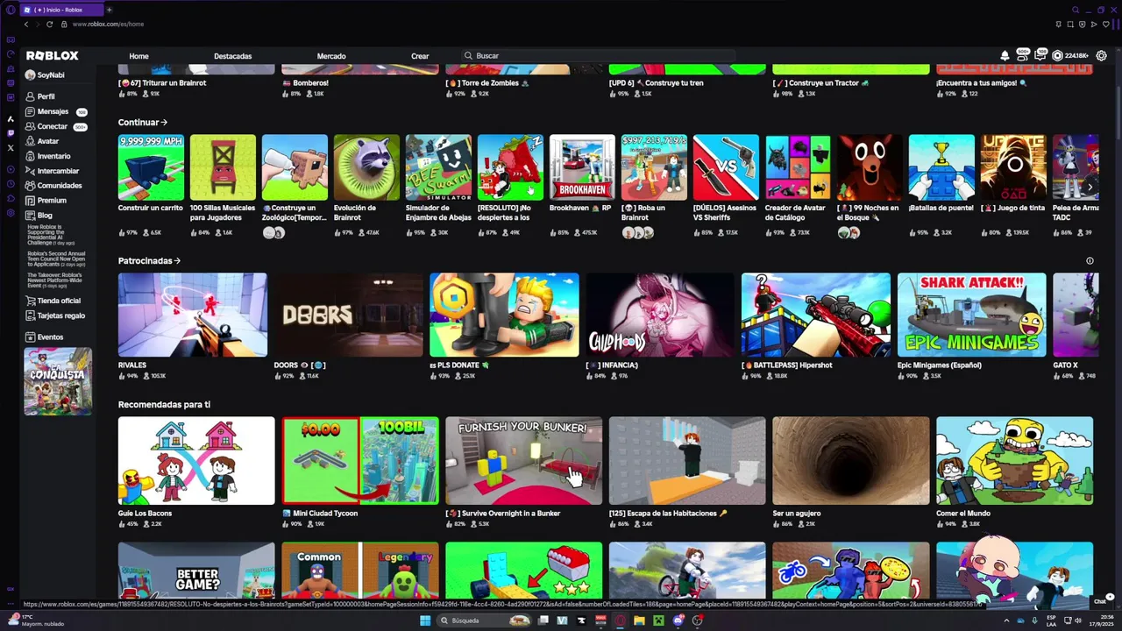Go back with browser back arrow
1122x631 pixels.
tap(26, 25)
